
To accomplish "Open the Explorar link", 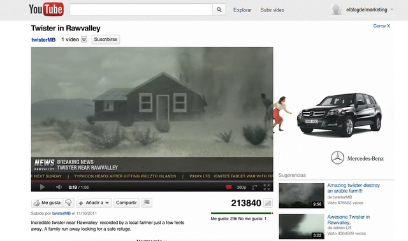I will (x=242, y=10).
